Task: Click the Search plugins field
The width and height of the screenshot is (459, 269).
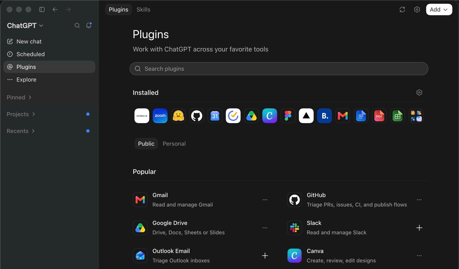Action: [x=279, y=69]
